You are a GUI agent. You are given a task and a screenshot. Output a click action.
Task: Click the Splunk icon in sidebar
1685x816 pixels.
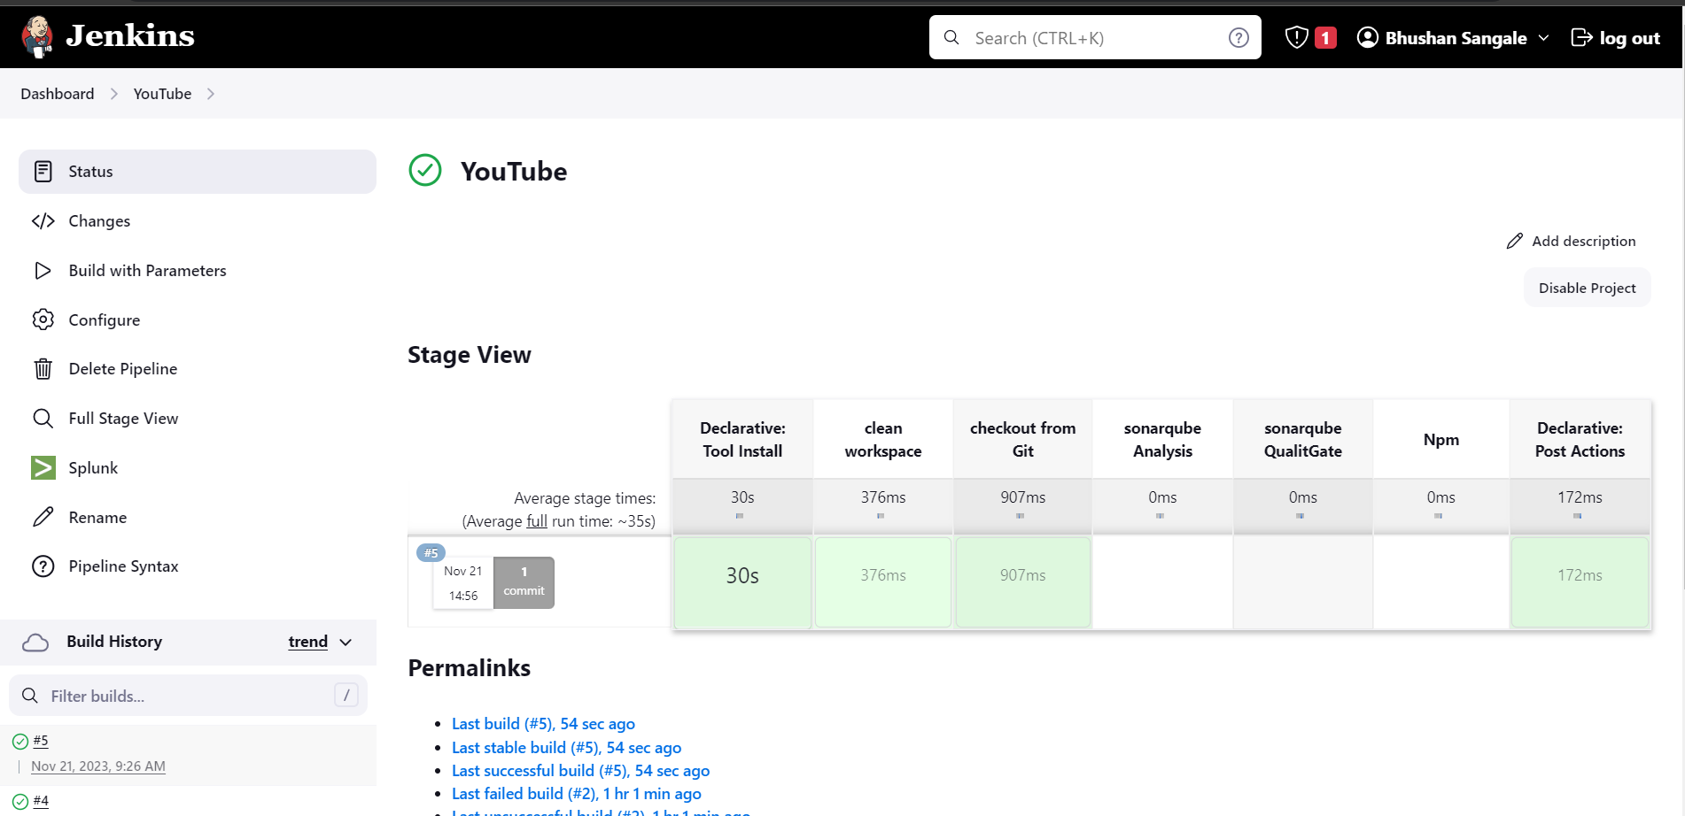pyautogui.click(x=43, y=468)
